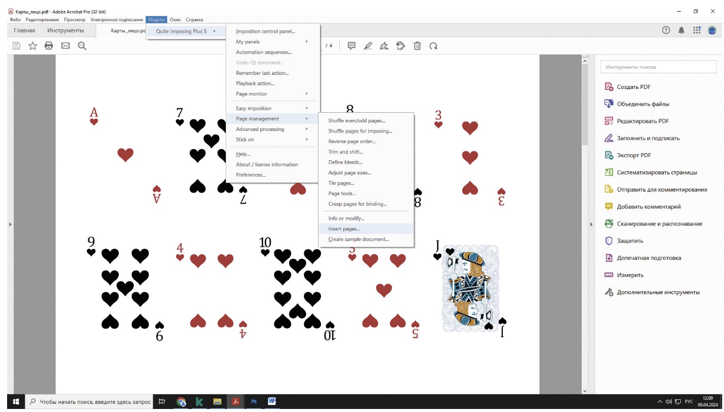Image resolution: width=724 pixels, height=412 pixels.
Task: Click Объединить файлы in right panel
Action: click(642, 104)
